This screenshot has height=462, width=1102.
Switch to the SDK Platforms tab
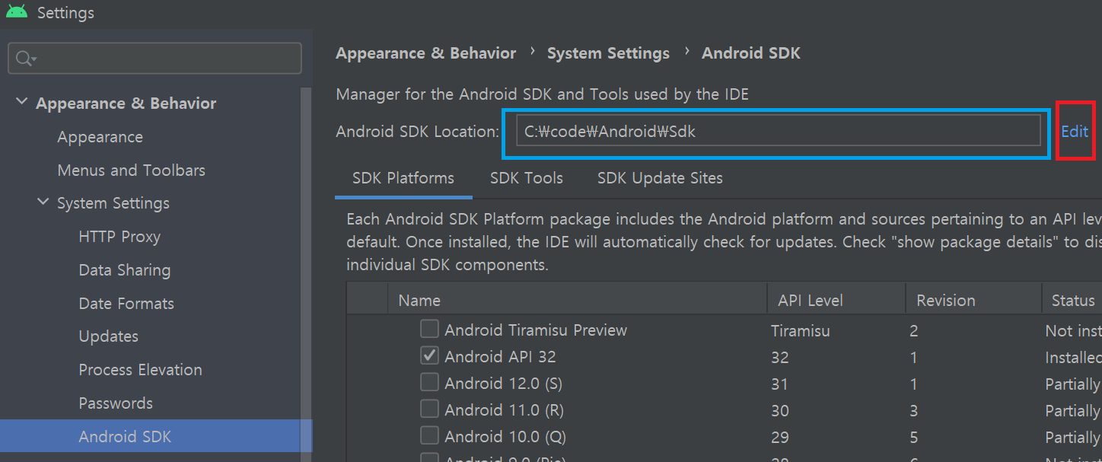tap(403, 178)
